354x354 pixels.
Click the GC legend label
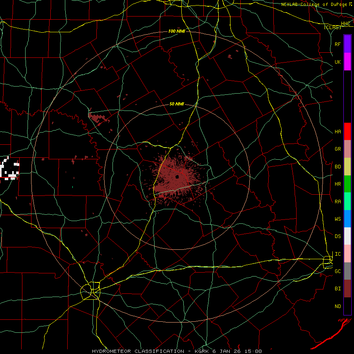(338, 271)
